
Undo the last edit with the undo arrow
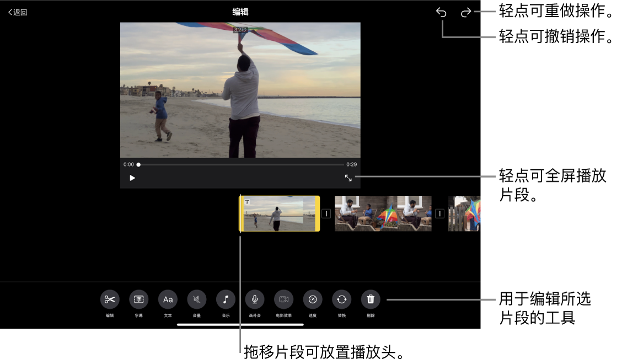pyautogui.click(x=441, y=13)
